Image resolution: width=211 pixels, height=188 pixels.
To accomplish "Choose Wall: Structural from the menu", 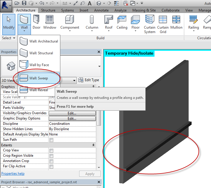I will click(x=39, y=53).
